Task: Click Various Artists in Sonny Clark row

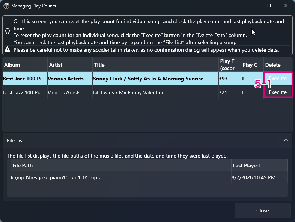Action: click(70, 79)
